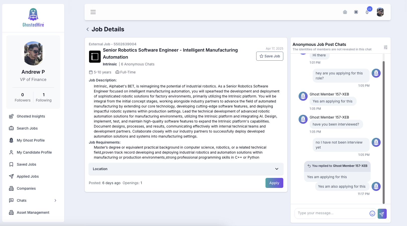The width and height of the screenshot is (407, 226).
Task: Click the My Candidate Profile person icon
Action: 11,152
